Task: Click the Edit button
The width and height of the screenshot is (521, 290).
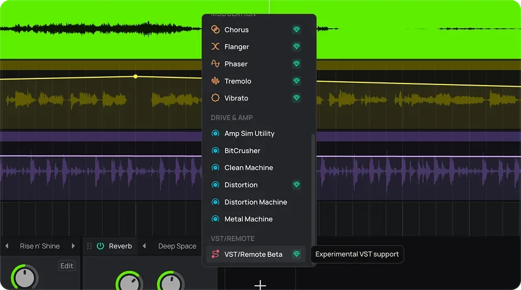Action: [67, 266]
